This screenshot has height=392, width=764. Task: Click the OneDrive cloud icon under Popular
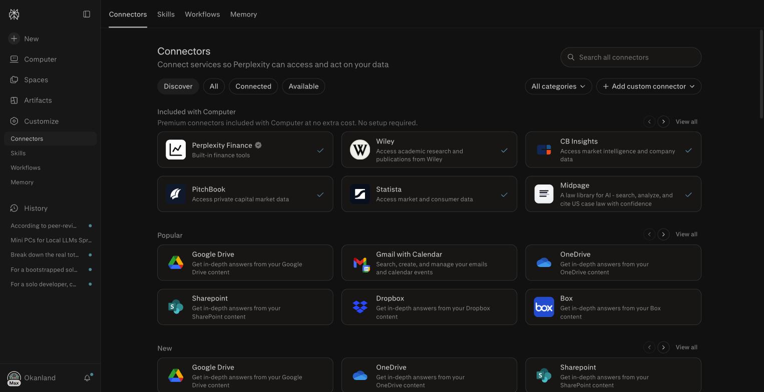click(544, 262)
